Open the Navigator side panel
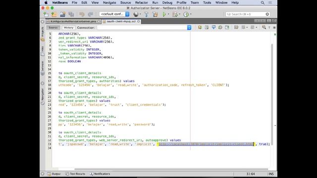317x178 pixels. (x=43, y=96)
